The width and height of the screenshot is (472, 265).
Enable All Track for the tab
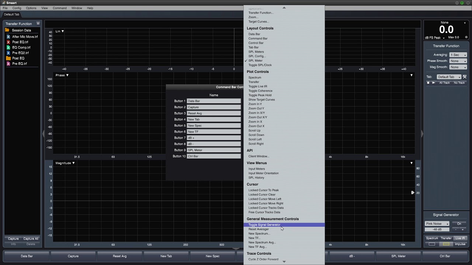pyautogui.click(x=444, y=83)
